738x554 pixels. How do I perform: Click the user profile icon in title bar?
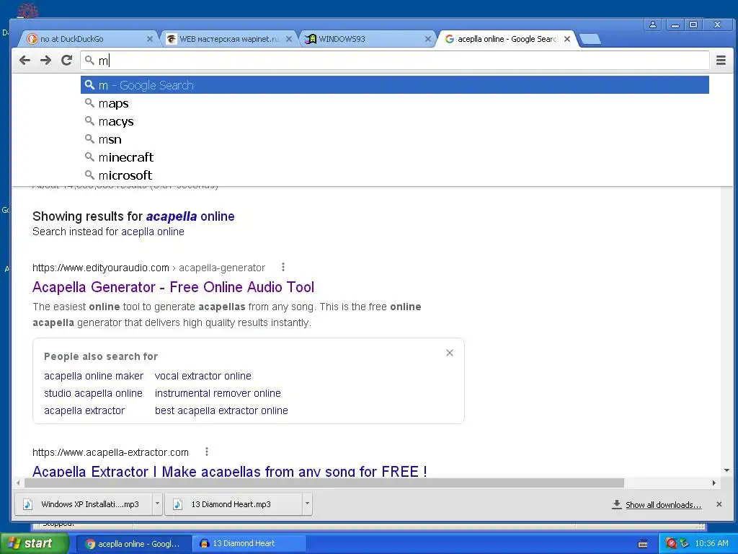click(653, 25)
